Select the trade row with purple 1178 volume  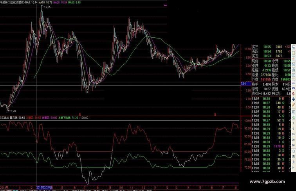click(x=271, y=146)
